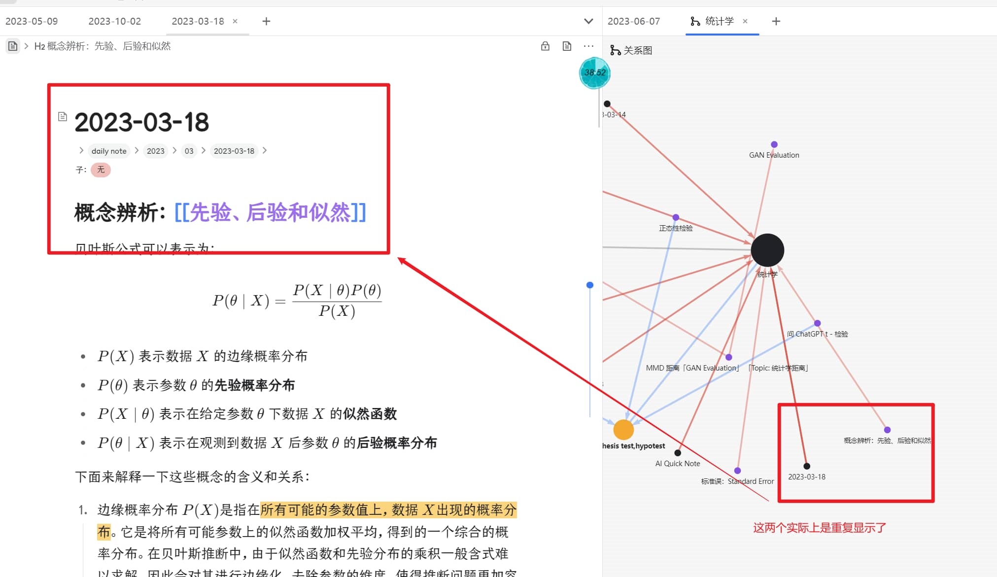Viewport: 997px width, 577px height.
Task: Click the pink 无 child tag
Action: (101, 170)
